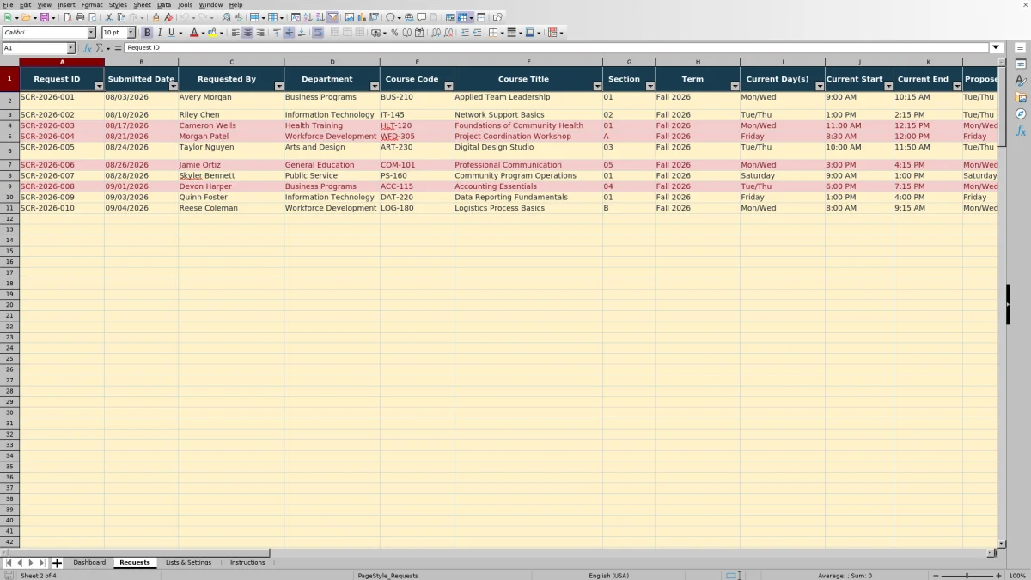Click the Clone Formatting paintbrush icon
This screenshot has height=580, width=1031.
[x=156, y=17]
